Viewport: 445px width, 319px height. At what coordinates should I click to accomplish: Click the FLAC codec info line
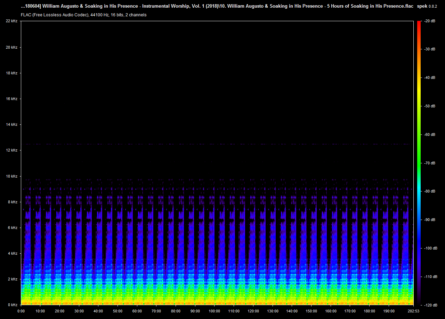click(x=83, y=15)
